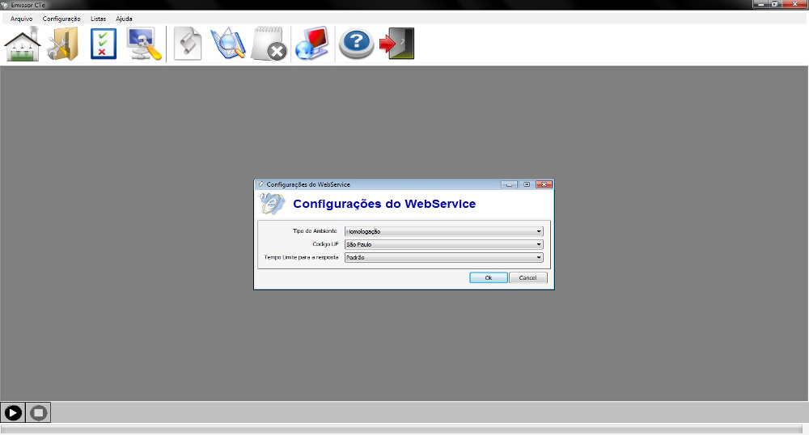Viewport: 809px width, 435px height.
Task: Open the Listas menu
Action: pos(98,19)
